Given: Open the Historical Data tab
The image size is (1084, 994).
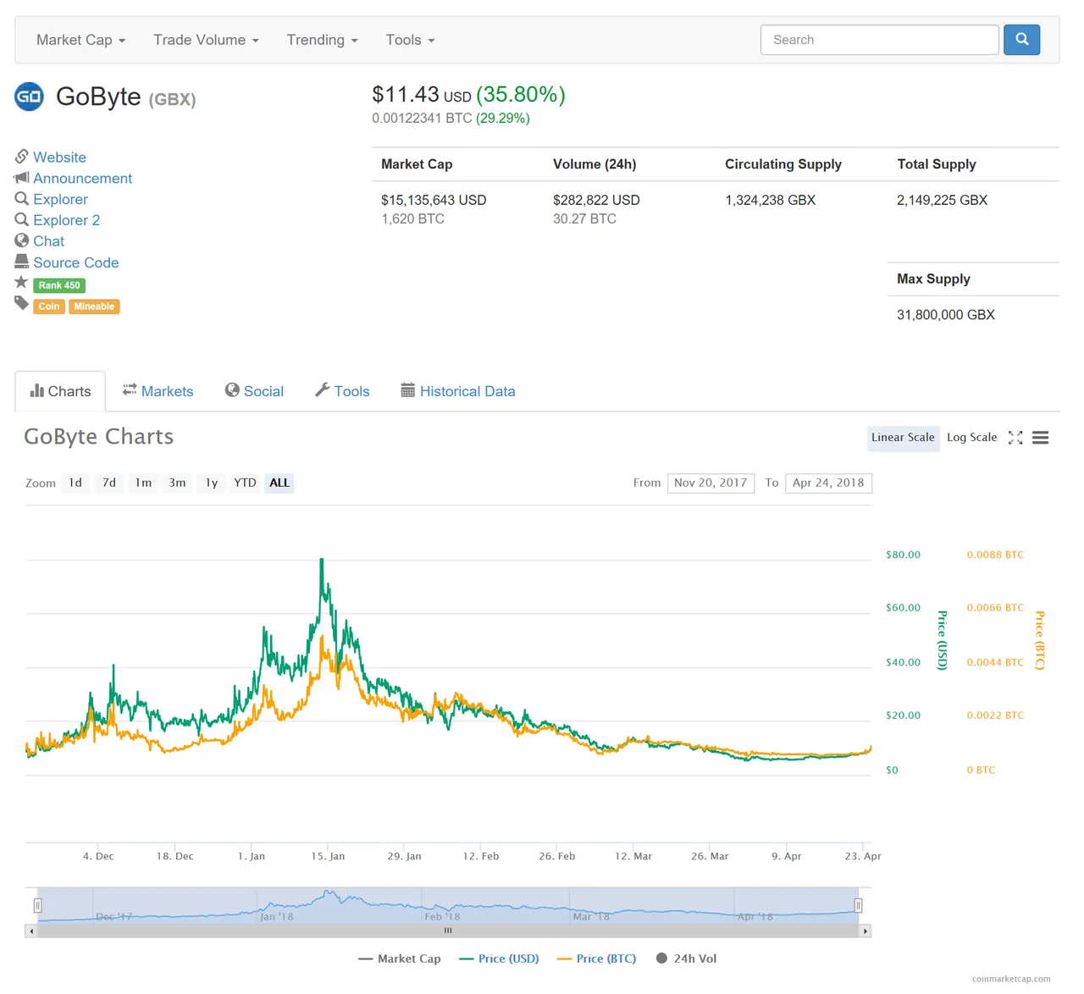Looking at the screenshot, I should coord(458,391).
